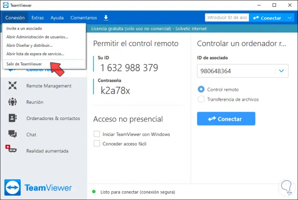This screenshot has width=298, height=200.
Task: Open the Reunión meeting icon
Action: point(12,102)
